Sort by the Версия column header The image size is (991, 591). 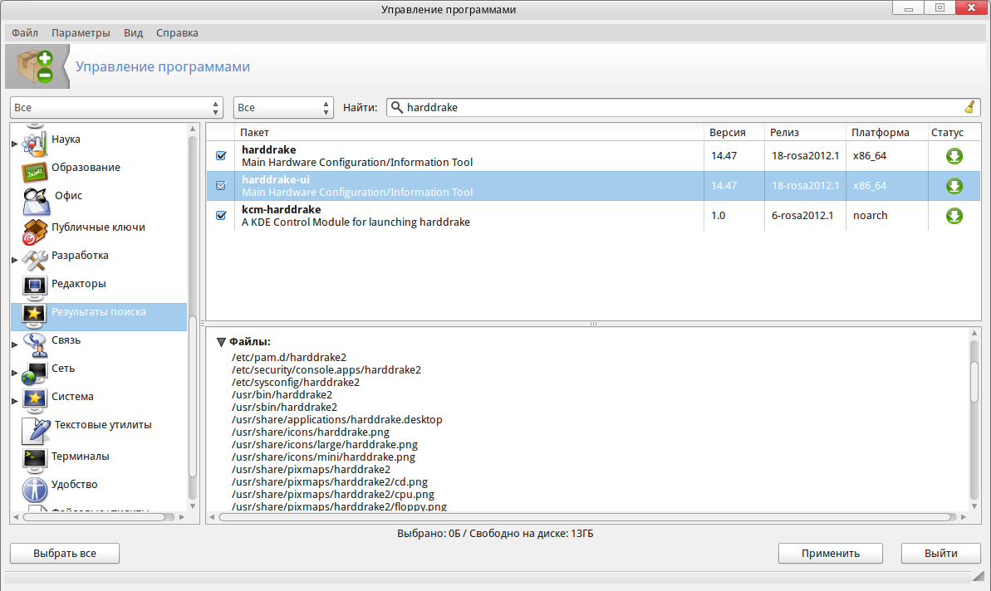pos(734,133)
